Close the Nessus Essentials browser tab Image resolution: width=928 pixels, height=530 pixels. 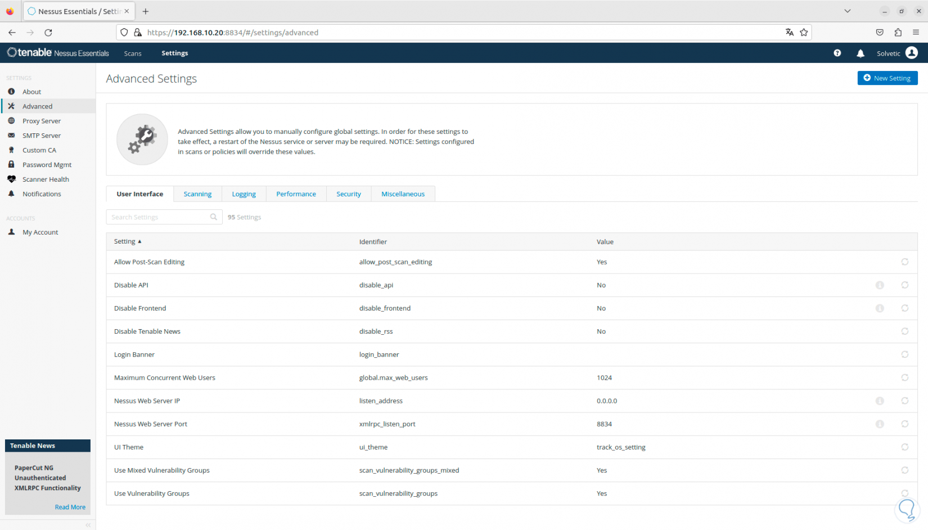[127, 11]
